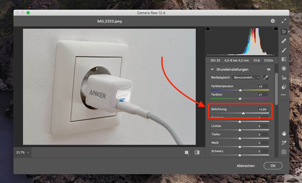Collapse the Grundeinstellungen section
This screenshot has height=183, width=302.
tap(212, 70)
